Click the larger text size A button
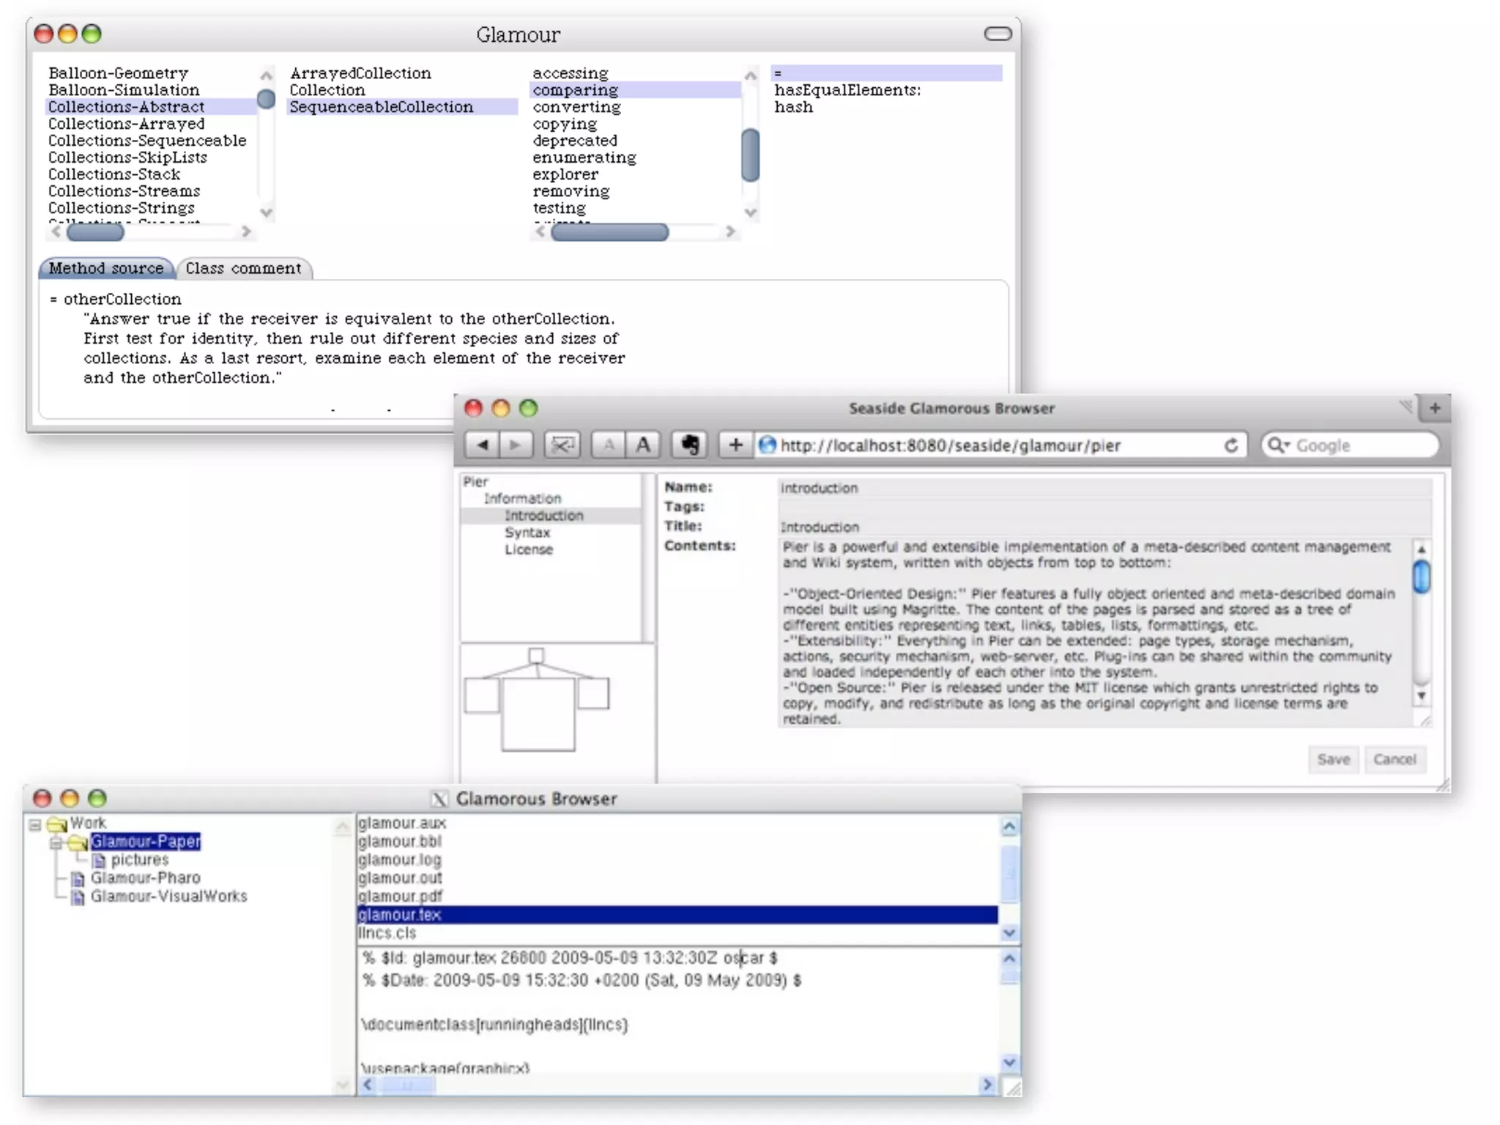1500x1125 pixels. 642,445
